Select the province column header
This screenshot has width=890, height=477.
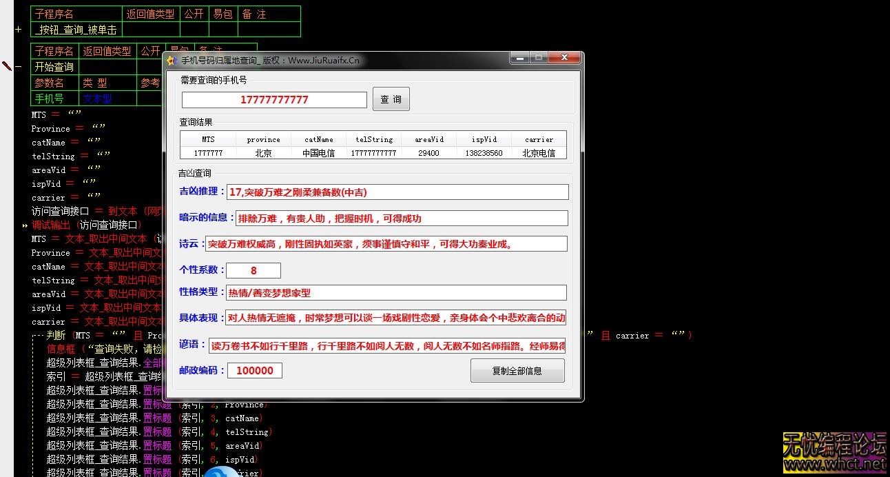263,139
